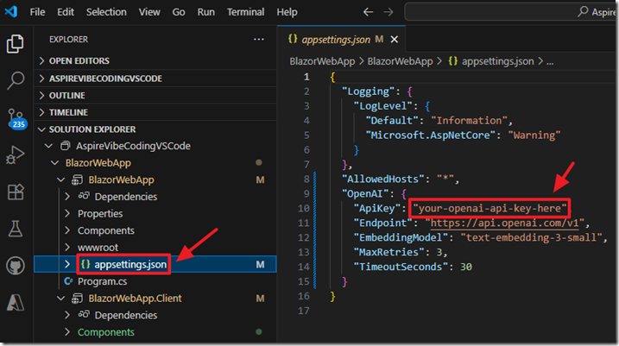Expand the ASPIREVIBECODINGVSCODE section
619x346 pixels.
tap(41, 79)
